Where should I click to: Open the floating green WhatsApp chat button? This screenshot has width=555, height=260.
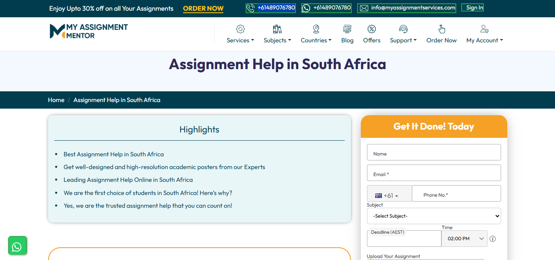(x=17, y=246)
